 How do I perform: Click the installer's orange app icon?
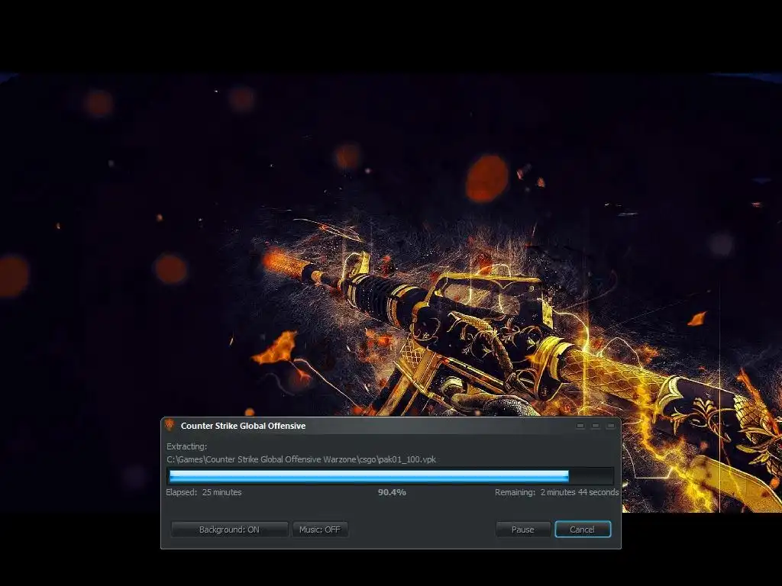tap(170, 425)
